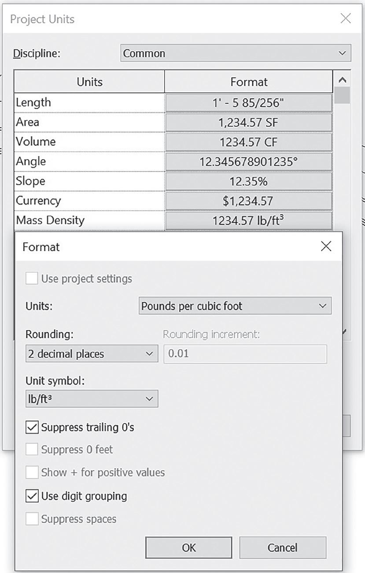This screenshot has width=365, height=573.
Task: Click the Rounding increment field
Action: tap(245, 353)
